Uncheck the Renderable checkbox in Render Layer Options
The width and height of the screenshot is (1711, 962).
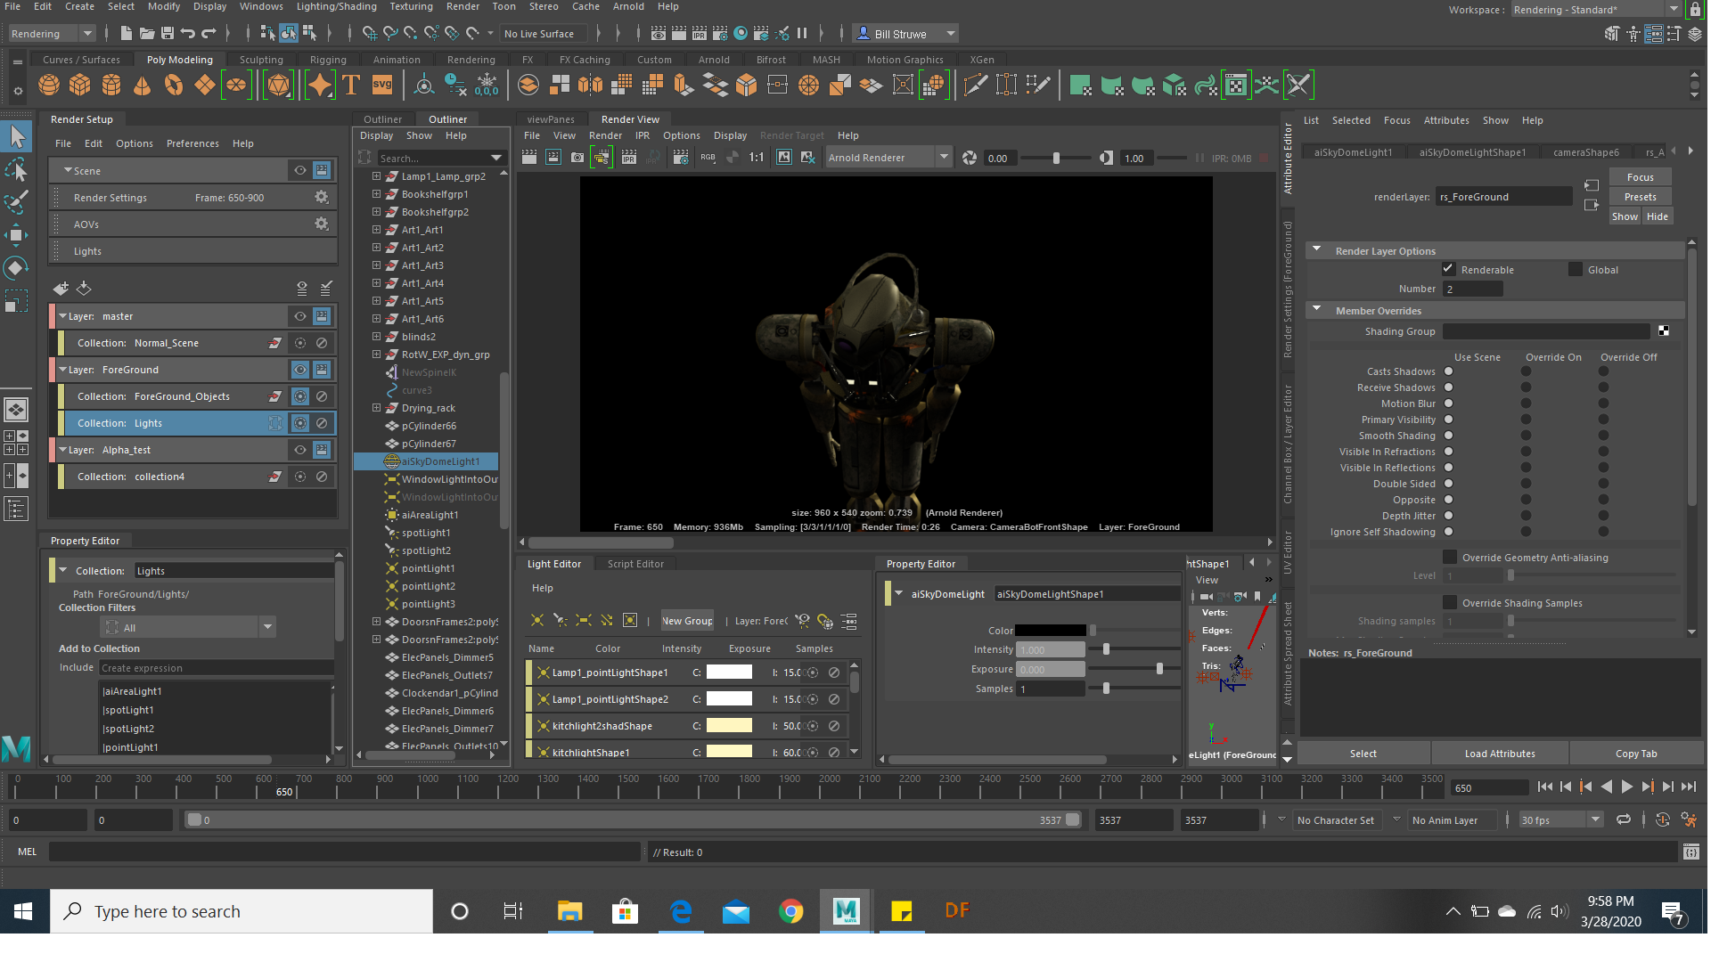point(1448,269)
